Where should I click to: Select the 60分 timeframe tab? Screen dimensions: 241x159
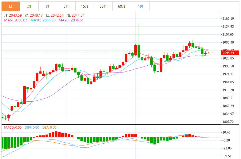[x=122, y=6]
